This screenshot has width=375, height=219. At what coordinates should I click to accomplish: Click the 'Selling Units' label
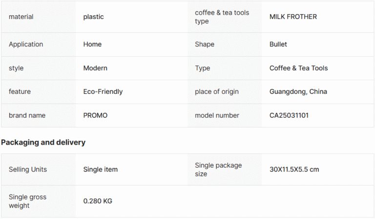[x=28, y=170]
